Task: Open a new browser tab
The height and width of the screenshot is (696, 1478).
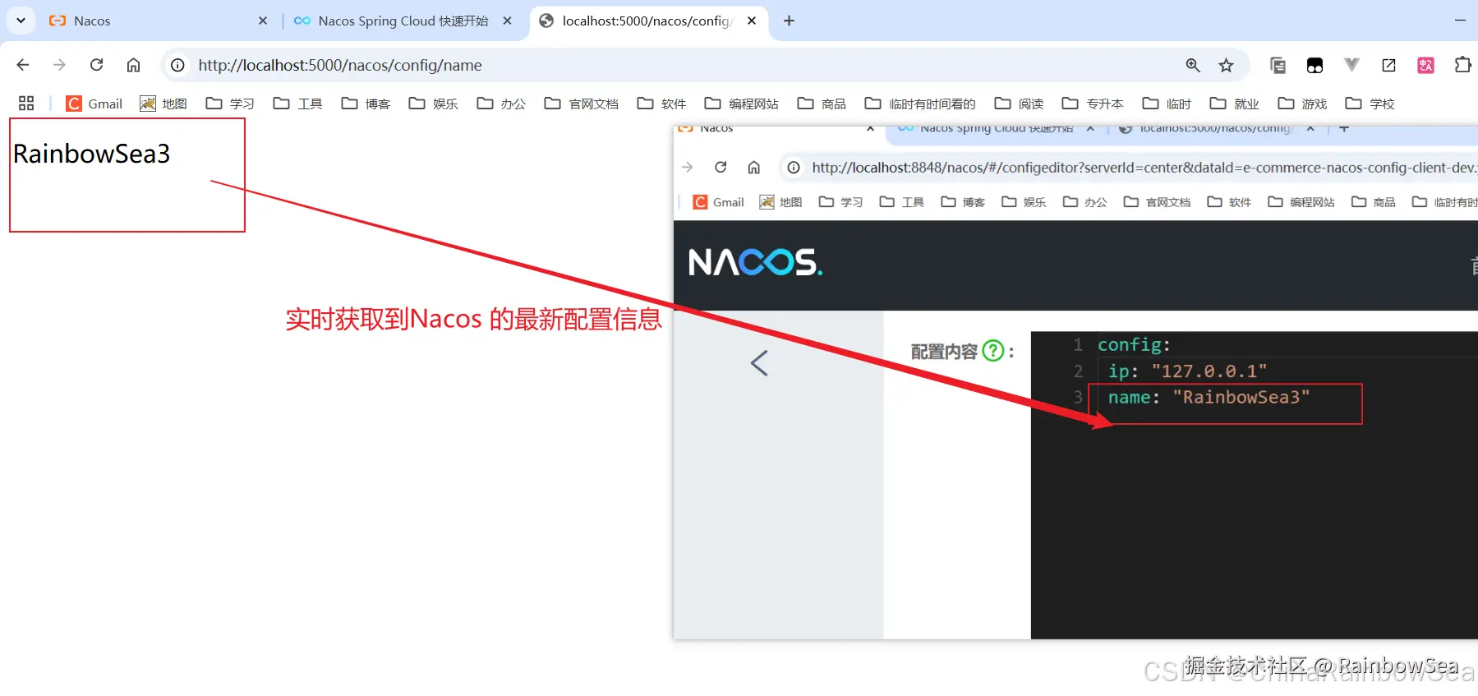Action: [x=789, y=21]
